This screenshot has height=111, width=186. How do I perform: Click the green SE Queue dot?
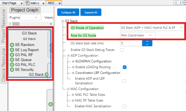(12, 59)
